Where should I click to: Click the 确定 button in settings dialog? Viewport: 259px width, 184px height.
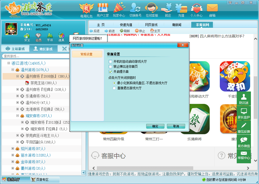(155, 126)
